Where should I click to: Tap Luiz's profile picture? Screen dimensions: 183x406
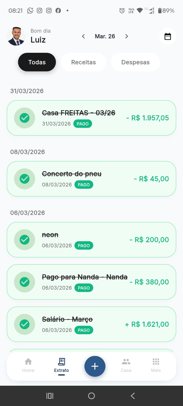[x=16, y=36]
